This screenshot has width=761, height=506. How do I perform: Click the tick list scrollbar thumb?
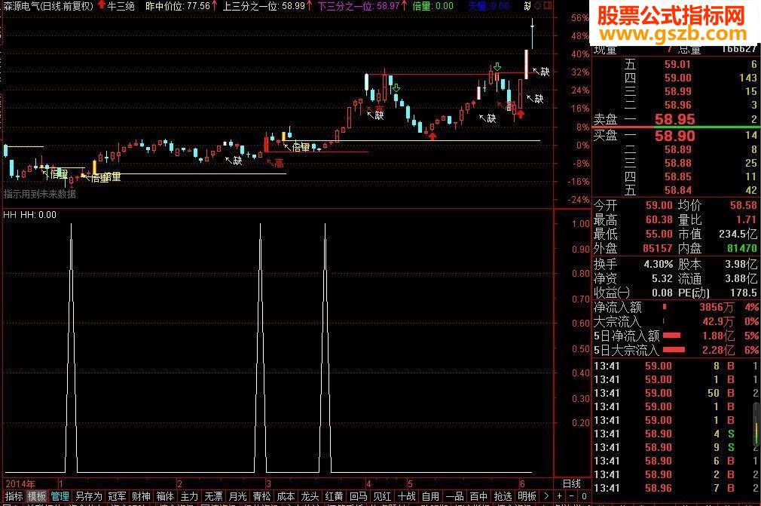[x=756, y=424]
